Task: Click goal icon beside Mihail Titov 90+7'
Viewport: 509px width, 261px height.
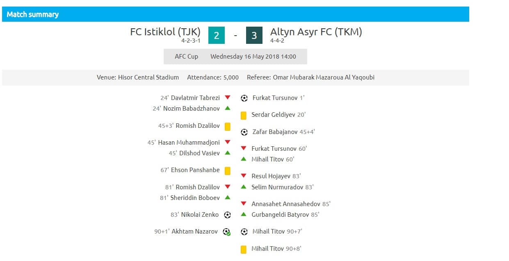Action: [244, 232]
